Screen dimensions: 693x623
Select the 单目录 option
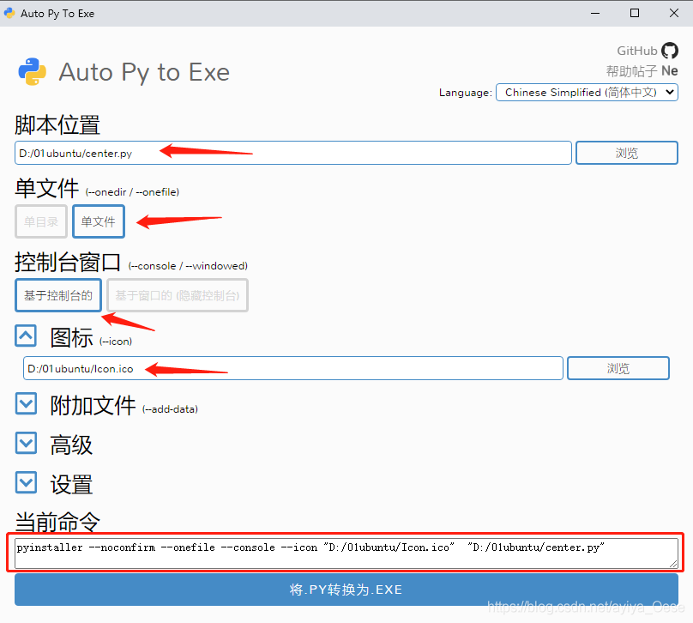pos(41,221)
